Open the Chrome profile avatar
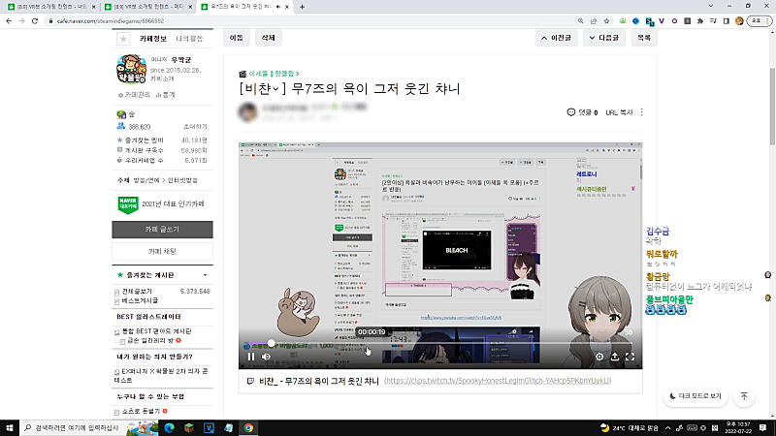This screenshot has height=436, width=776. tap(739, 20)
